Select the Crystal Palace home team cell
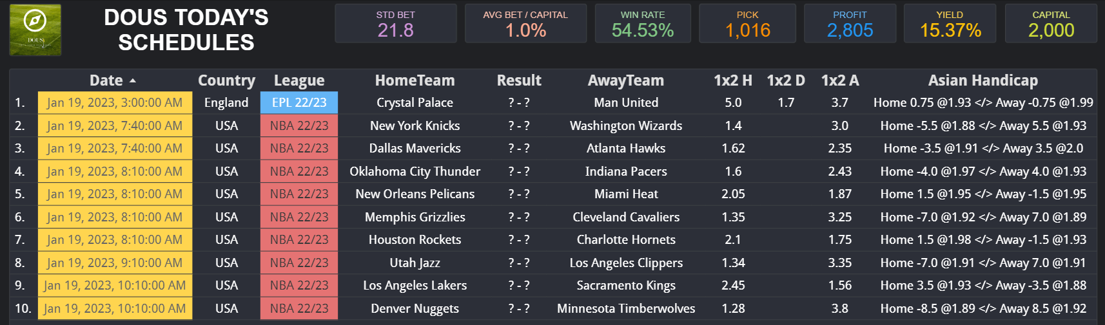Image resolution: width=1105 pixels, height=325 pixels. click(x=415, y=103)
